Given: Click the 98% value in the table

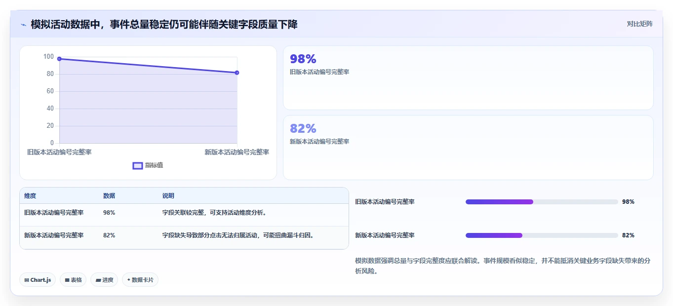Looking at the screenshot, I should (109, 213).
